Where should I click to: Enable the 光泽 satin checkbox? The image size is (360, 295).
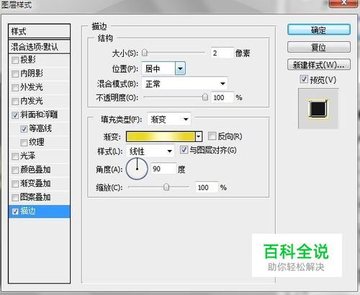point(15,157)
